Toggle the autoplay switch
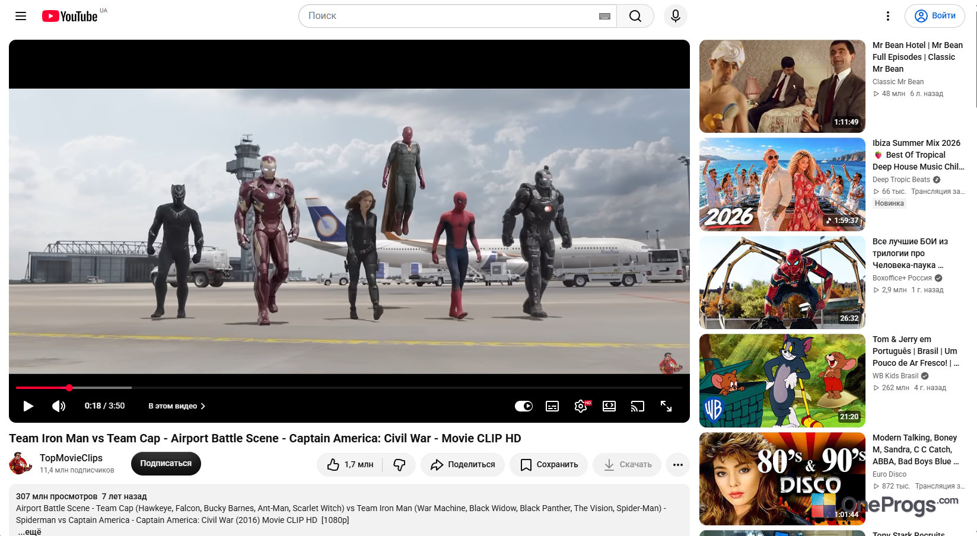This screenshot has height=536, width=977. (x=523, y=406)
